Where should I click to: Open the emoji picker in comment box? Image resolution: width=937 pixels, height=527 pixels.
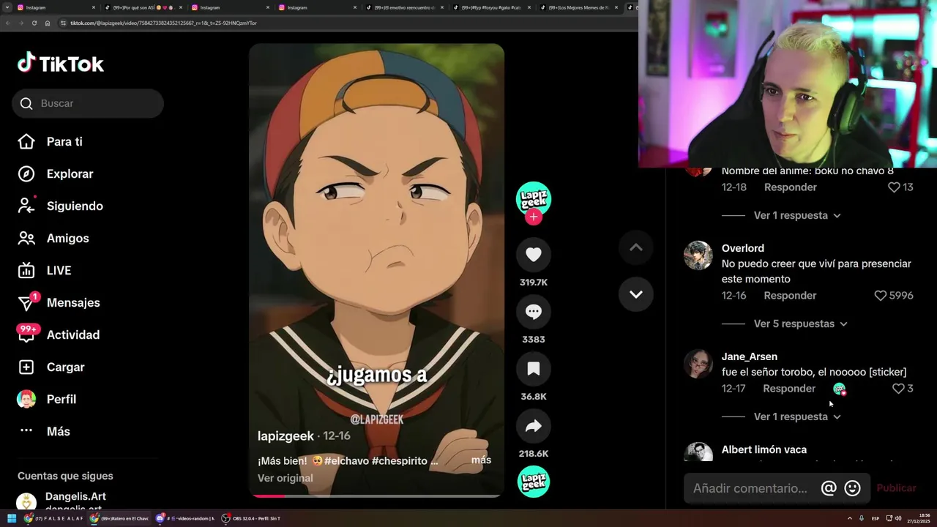(x=852, y=488)
